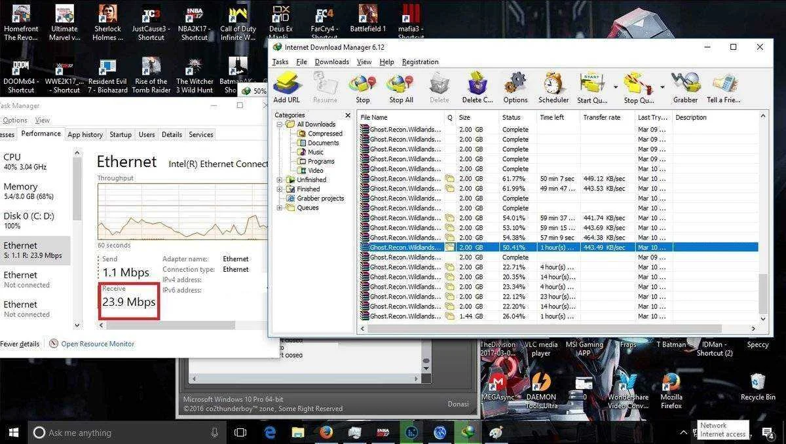Open the DOOMx64 desktop shortcut
786x444 pixels.
[21, 75]
